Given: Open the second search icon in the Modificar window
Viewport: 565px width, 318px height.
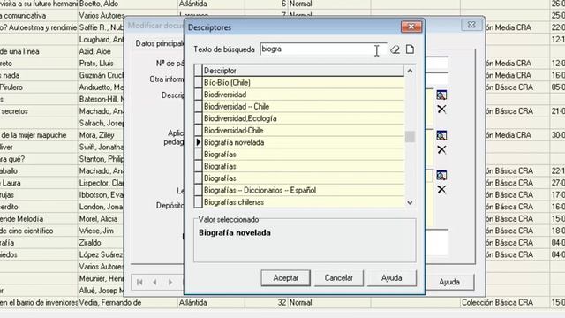Looking at the screenshot, I should 441,135.
